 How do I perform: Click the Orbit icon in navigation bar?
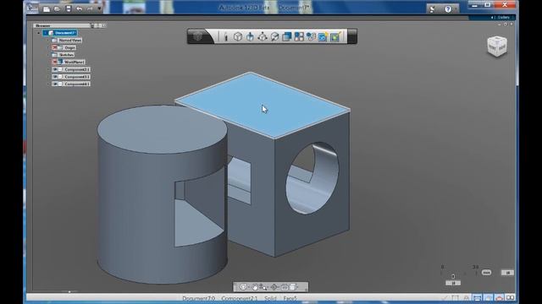pos(243,287)
